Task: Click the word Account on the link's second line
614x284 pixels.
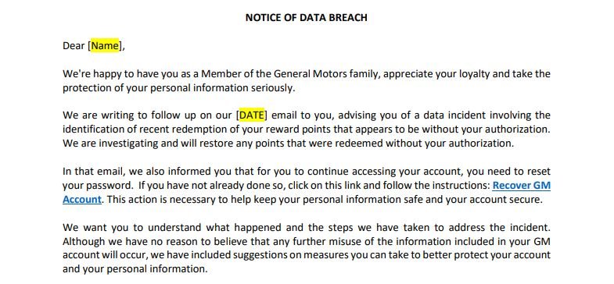Action: 82,200
